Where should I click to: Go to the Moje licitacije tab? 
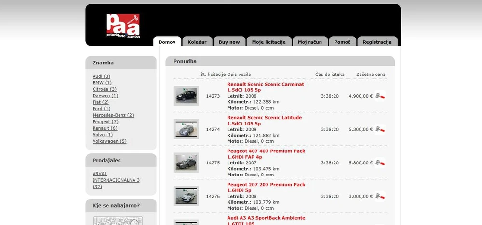coord(268,42)
